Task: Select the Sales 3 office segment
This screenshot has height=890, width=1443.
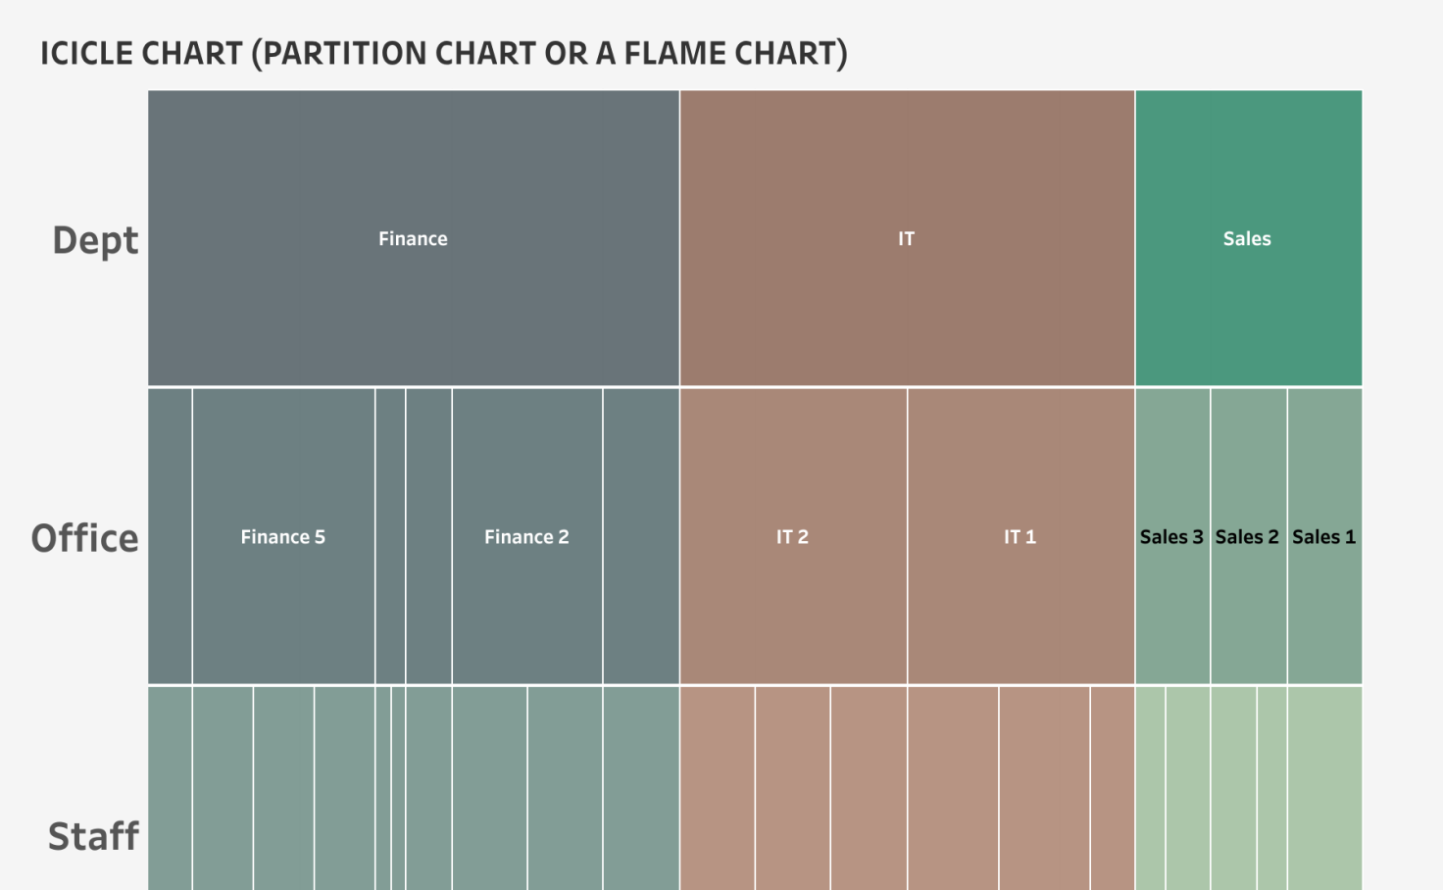Action: click(1171, 536)
